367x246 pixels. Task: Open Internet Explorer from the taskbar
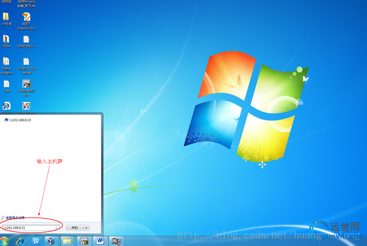click(x=20, y=241)
